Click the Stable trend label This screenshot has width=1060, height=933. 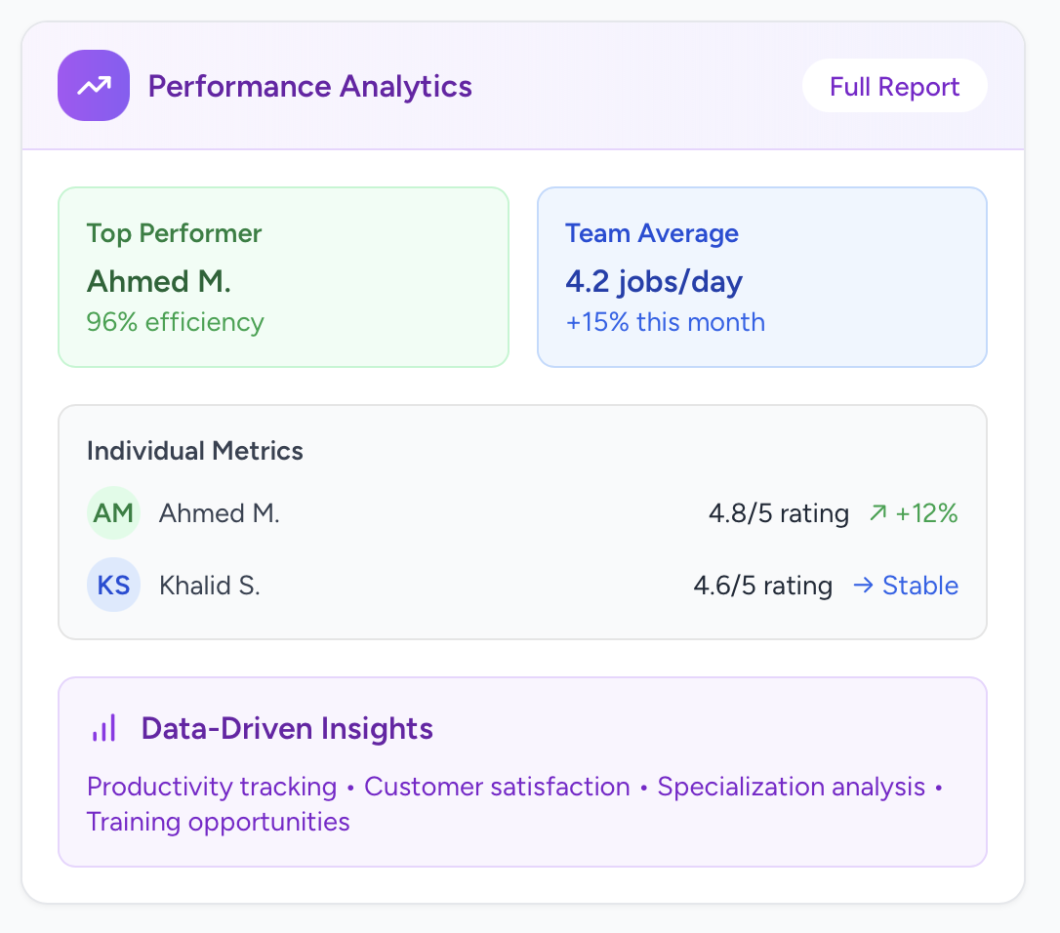pos(920,586)
